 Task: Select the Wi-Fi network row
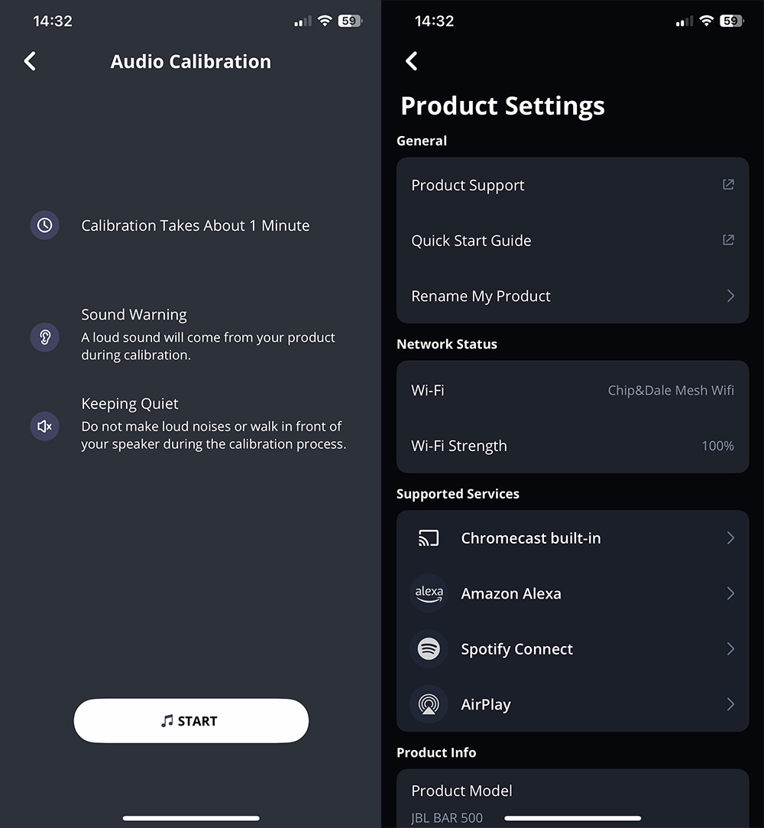[x=572, y=390]
